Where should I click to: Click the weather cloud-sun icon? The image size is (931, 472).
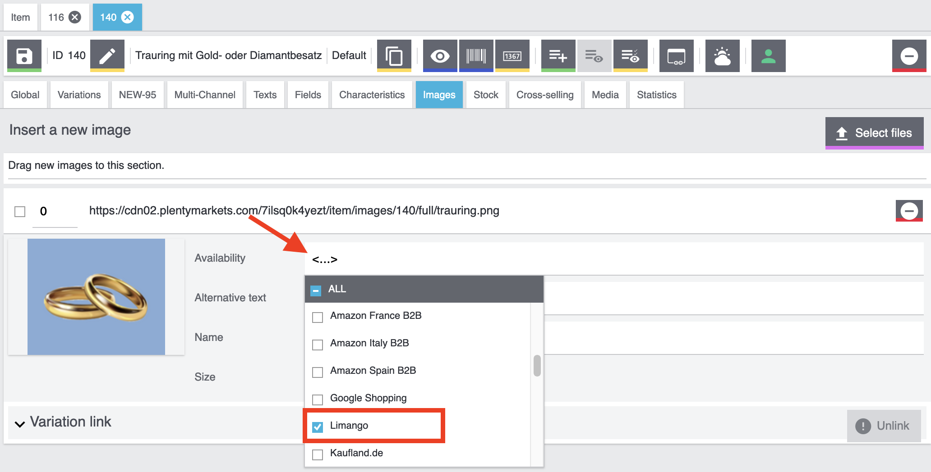pyautogui.click(x=722, y=56)
